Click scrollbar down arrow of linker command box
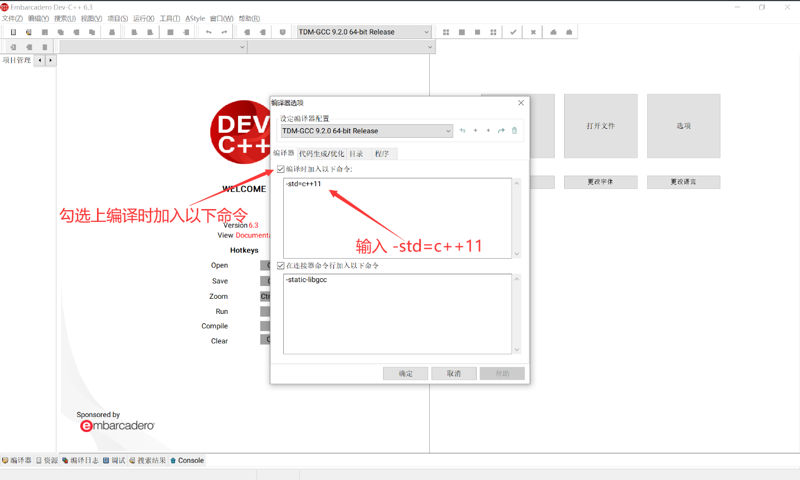 click(517, 350)
